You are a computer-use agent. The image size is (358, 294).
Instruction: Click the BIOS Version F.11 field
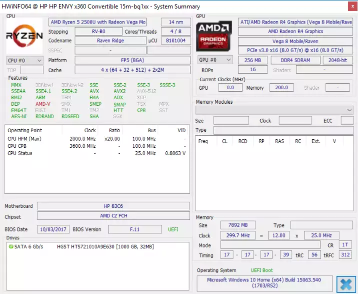tap(134, 229)
